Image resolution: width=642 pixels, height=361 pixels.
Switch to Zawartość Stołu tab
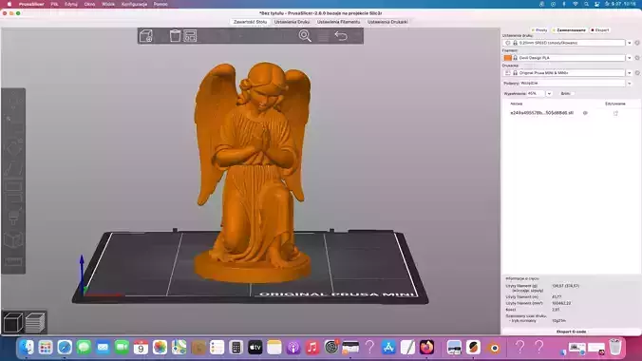(x=250, y=22)
